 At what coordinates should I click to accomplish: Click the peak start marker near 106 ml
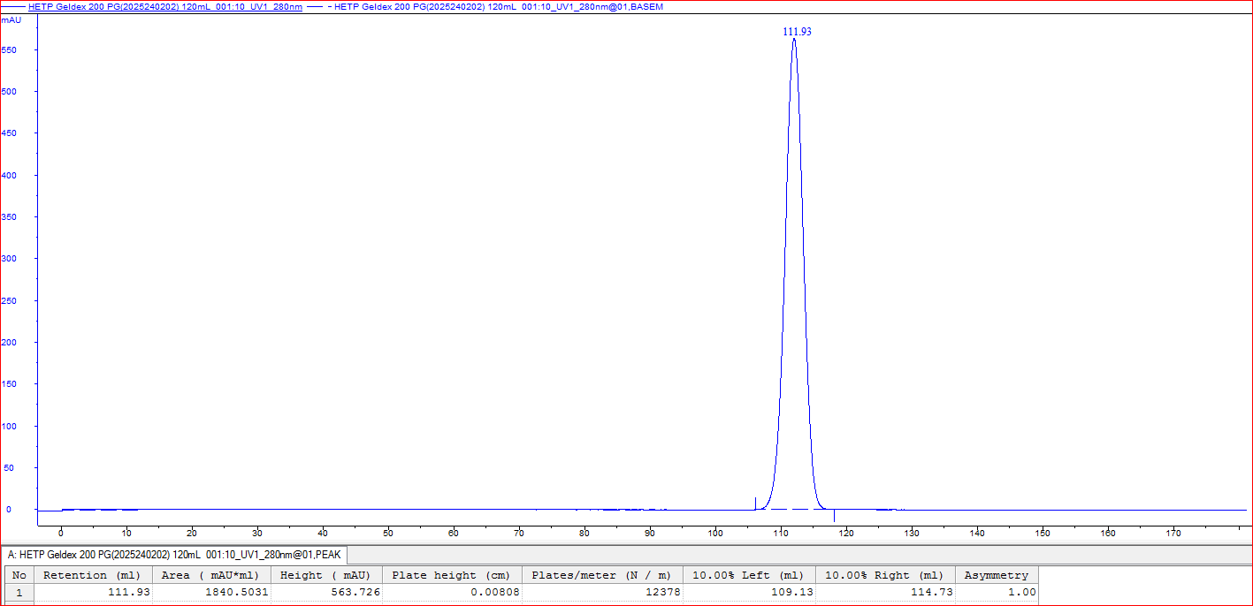[755, 504]
